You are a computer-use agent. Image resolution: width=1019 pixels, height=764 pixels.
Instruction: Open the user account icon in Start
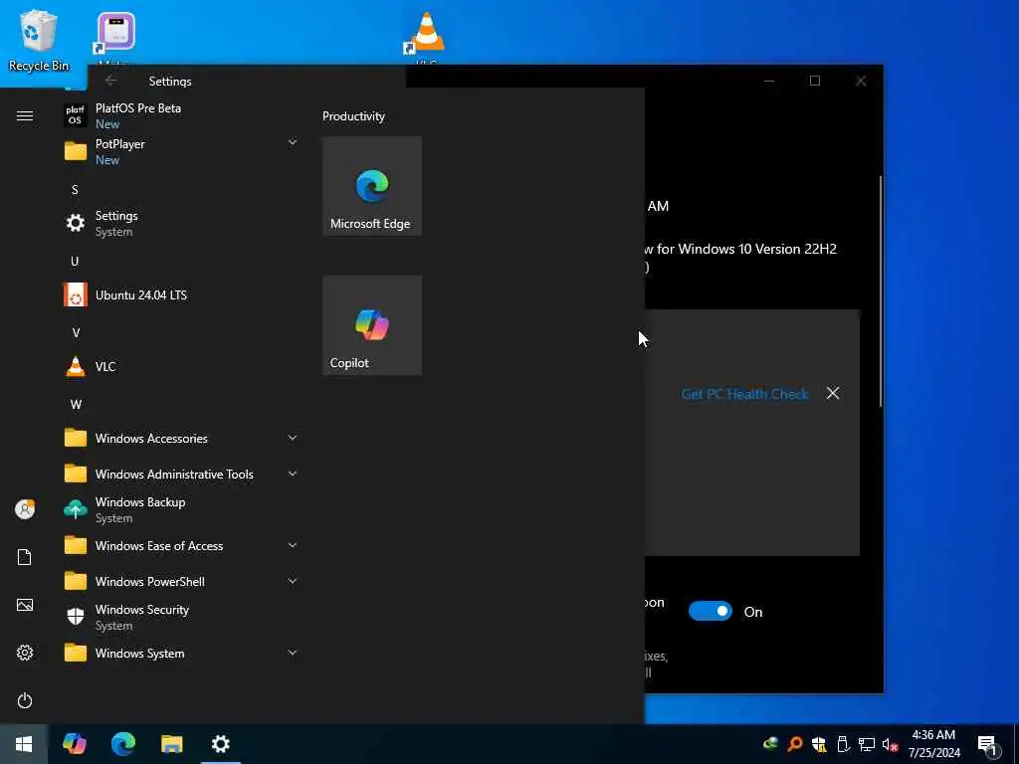pos(25,509)
